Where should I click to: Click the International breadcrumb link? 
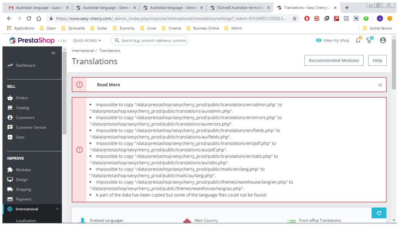83,51
